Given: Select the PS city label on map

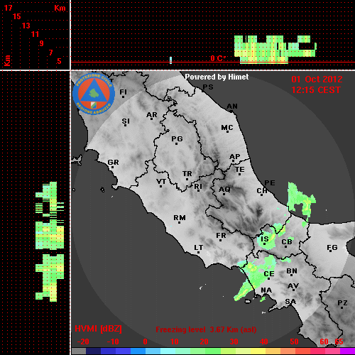Looking at the screenshot, I should pos(208,87).
